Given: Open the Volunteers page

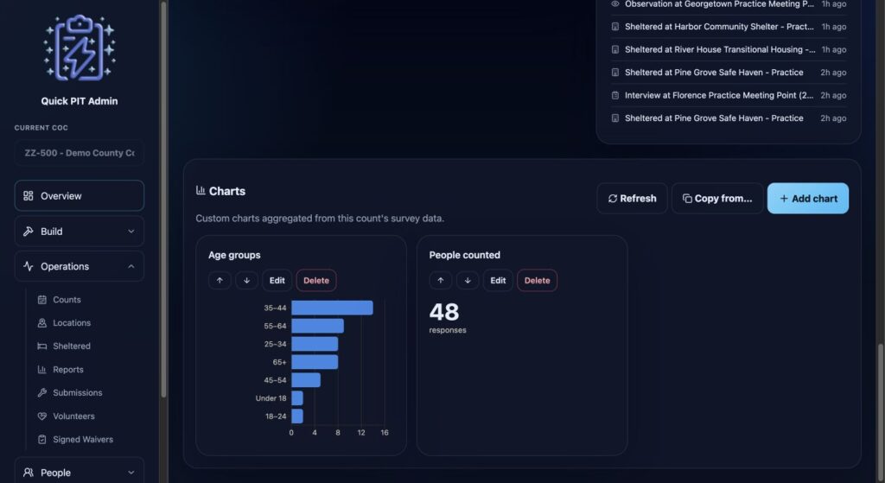Looking at the screenshot, I should point(73,416).
